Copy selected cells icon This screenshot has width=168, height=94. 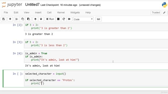(x=23, y=19)
